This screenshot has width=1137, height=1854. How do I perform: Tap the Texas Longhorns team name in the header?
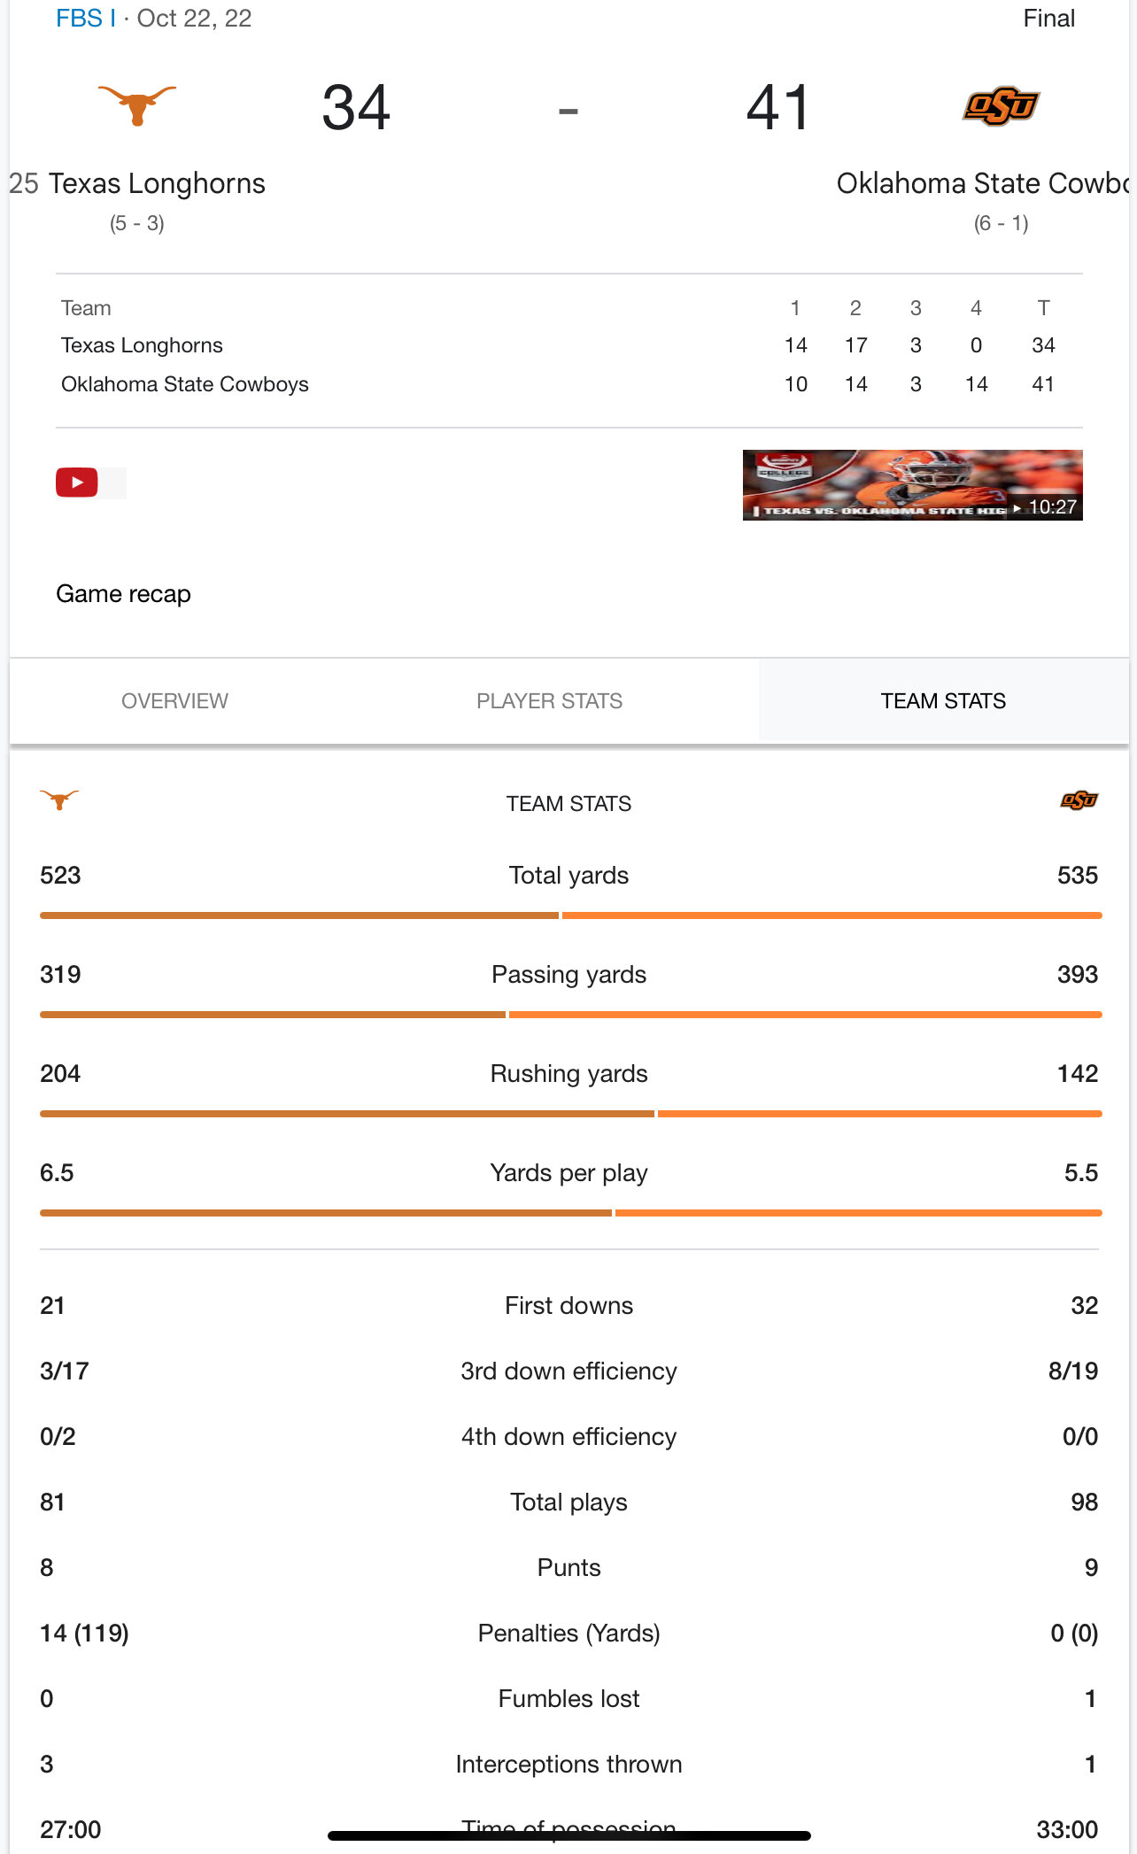(x=157, y=183)
